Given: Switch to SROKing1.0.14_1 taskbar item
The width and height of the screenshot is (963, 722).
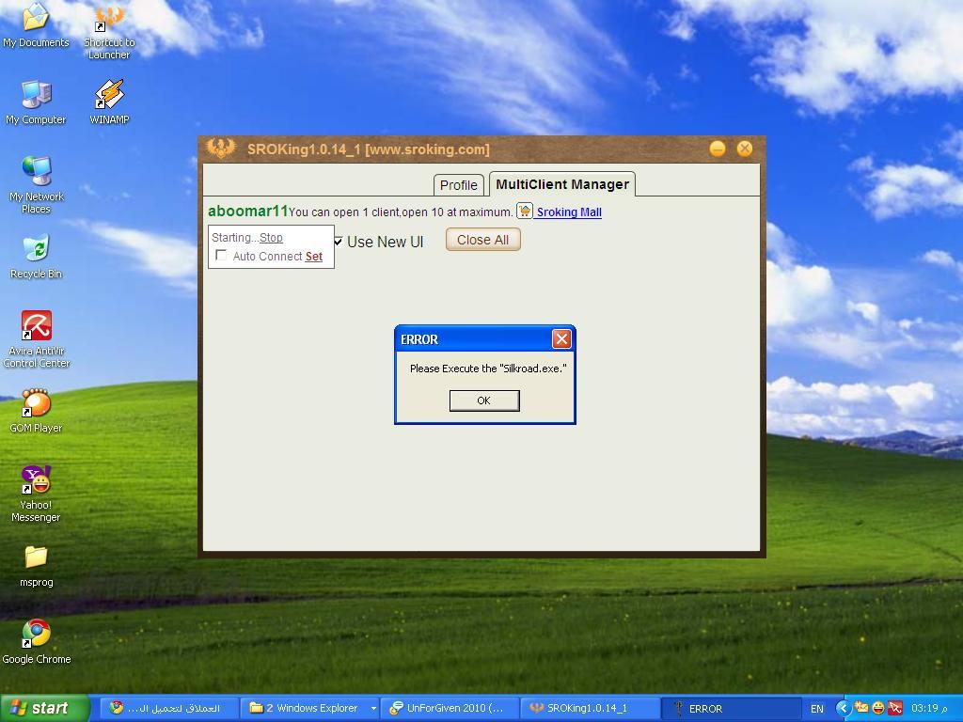Looking at the screenshot, I should tap(590, 708).
